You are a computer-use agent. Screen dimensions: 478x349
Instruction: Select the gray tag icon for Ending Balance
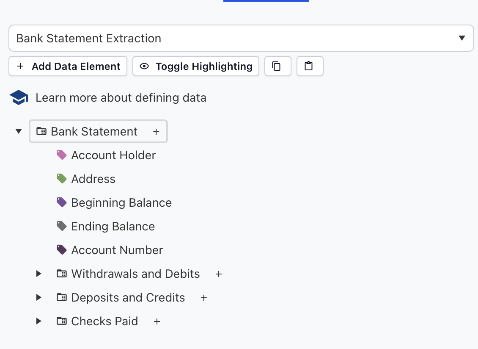tap(61, 226)
